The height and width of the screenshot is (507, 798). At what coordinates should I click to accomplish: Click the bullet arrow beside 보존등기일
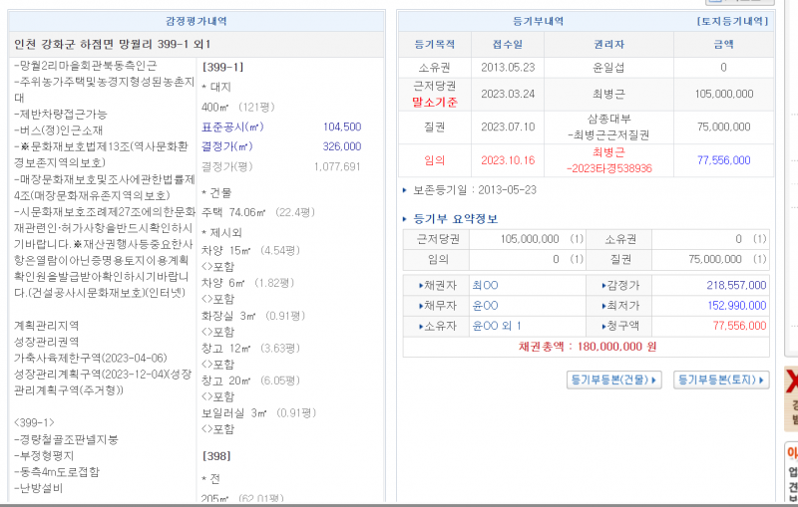[404, 189]
